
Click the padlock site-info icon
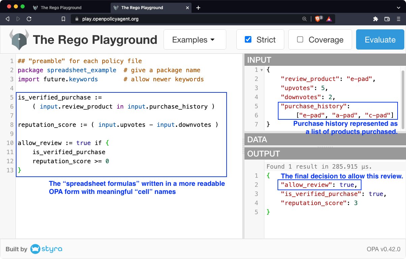pos(77,19)
